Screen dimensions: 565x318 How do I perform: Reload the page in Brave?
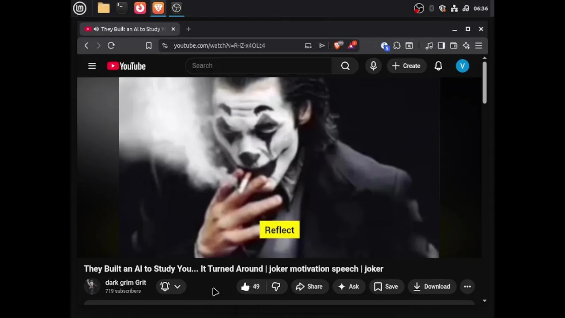coord(111,45)
